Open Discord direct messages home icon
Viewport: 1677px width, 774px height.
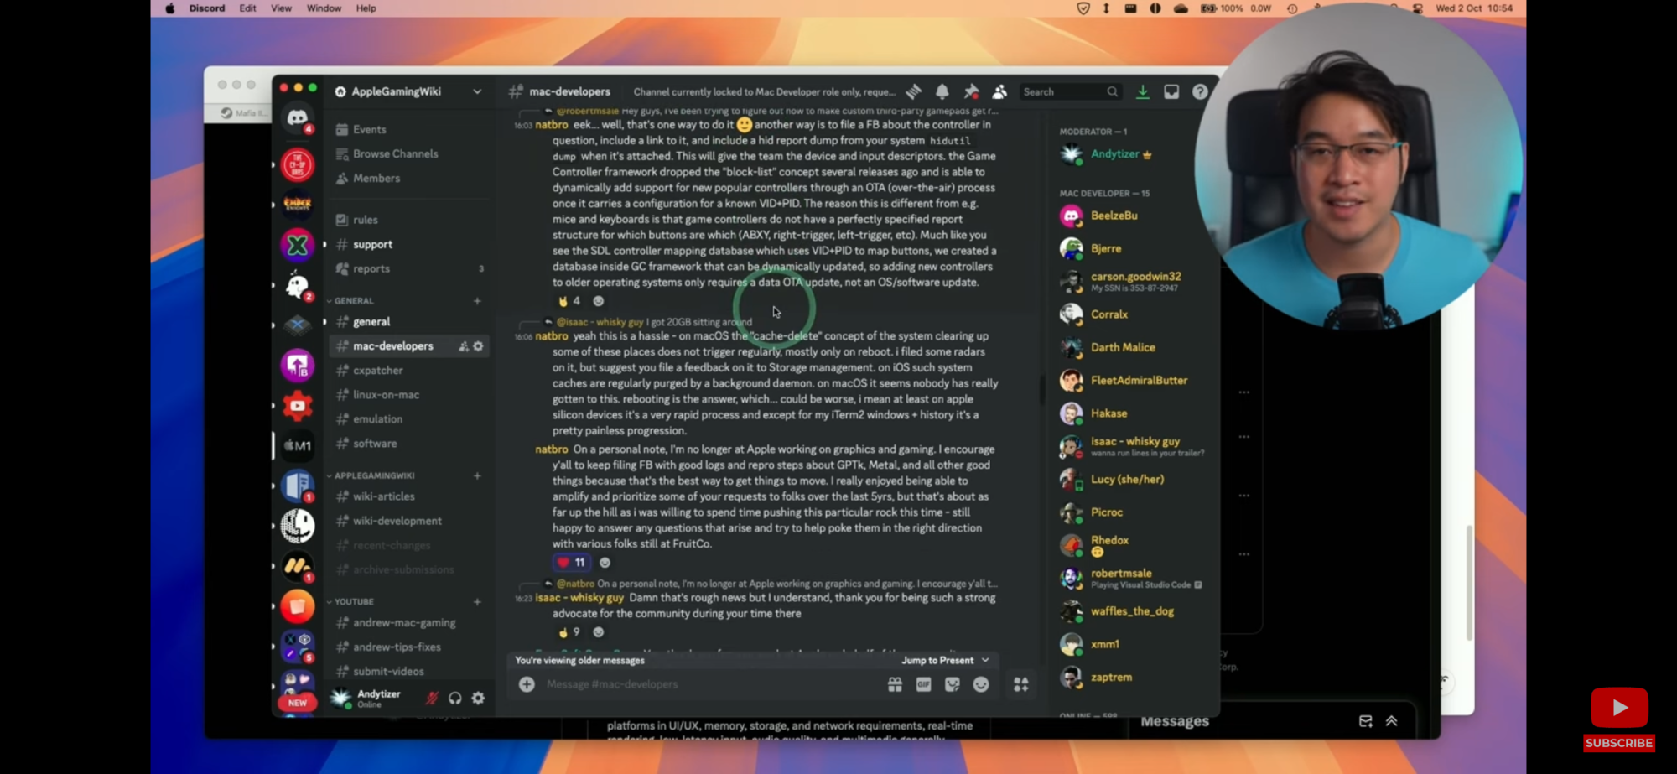coord(297,117)
